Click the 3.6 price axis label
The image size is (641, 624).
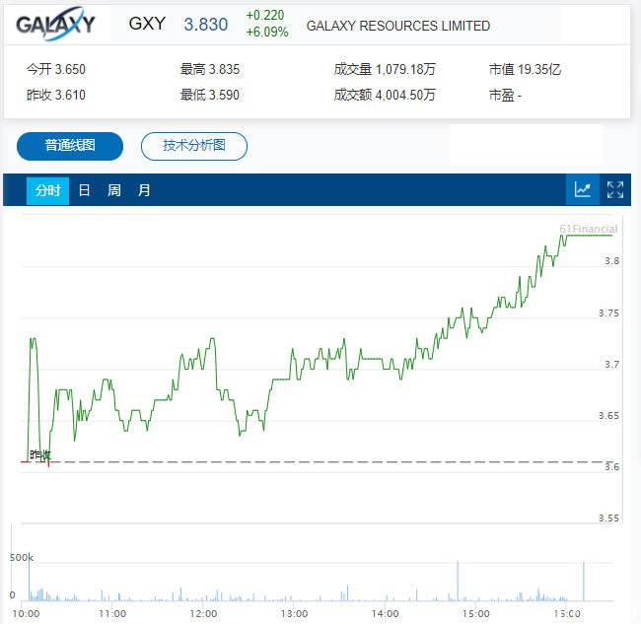pos(612,466)
